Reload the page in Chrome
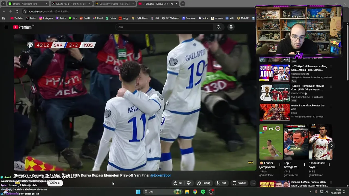 17,11
